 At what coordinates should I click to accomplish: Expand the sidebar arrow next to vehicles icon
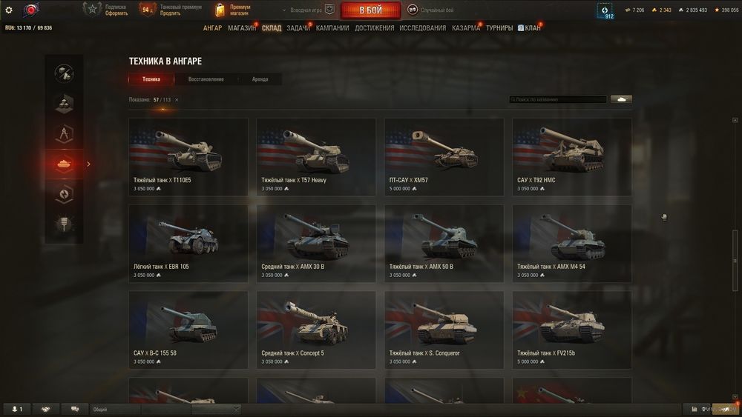(x=88, y=164)
